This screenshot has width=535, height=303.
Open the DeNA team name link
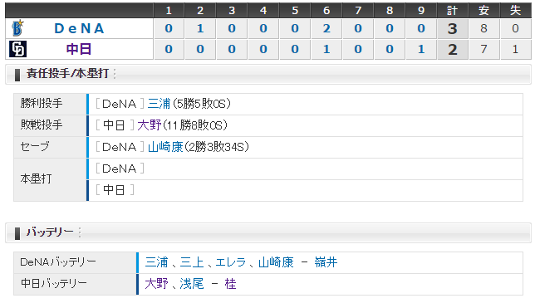tap(79, 28)
